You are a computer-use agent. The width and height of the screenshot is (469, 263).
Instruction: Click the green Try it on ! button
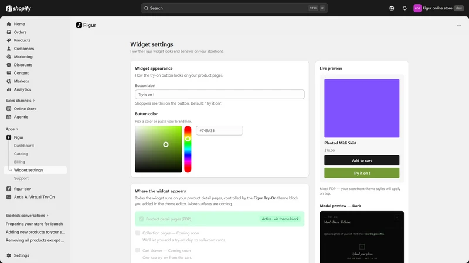click(362, 173)
